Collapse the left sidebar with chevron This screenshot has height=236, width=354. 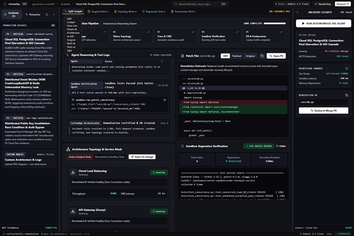tap(54, 15)
